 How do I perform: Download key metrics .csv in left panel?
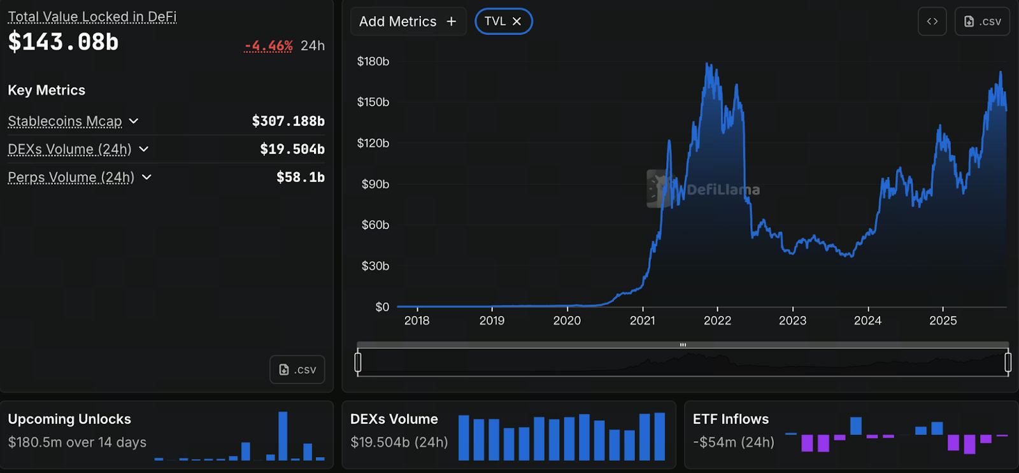(297, 370)
